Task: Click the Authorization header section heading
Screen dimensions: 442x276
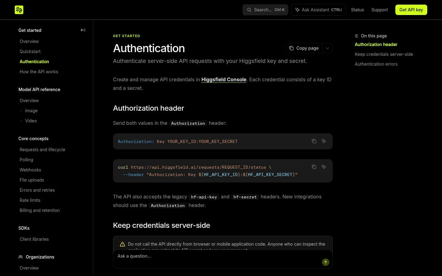Action: point(149,108)
